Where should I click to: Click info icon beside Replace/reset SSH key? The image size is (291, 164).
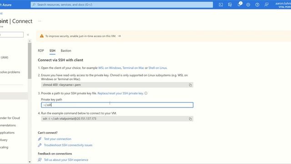pyautogui.click(x=146, y=93)
